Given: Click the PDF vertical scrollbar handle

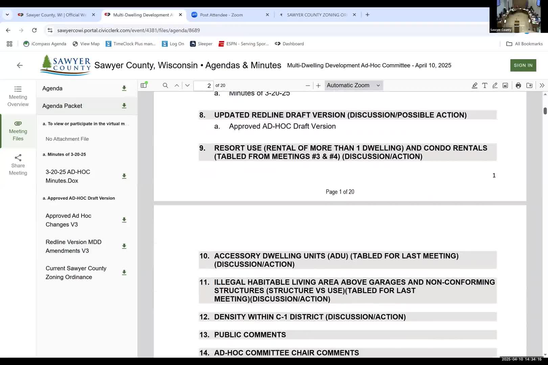Looking at the screenshot, I should (x=545, y=111).
